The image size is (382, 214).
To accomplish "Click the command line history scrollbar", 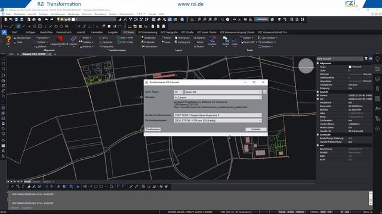I will coord(371,199).
